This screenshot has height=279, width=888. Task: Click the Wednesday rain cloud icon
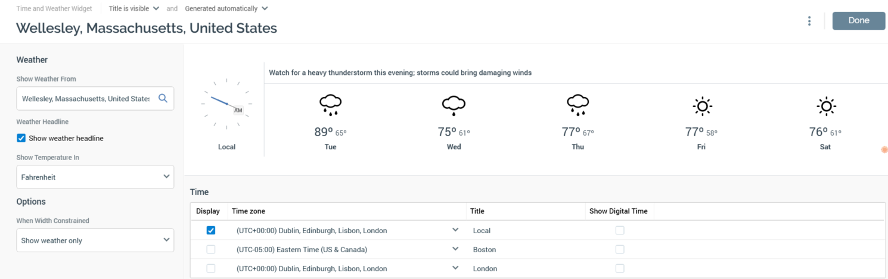pyautogui.click(x=454, y=105)
